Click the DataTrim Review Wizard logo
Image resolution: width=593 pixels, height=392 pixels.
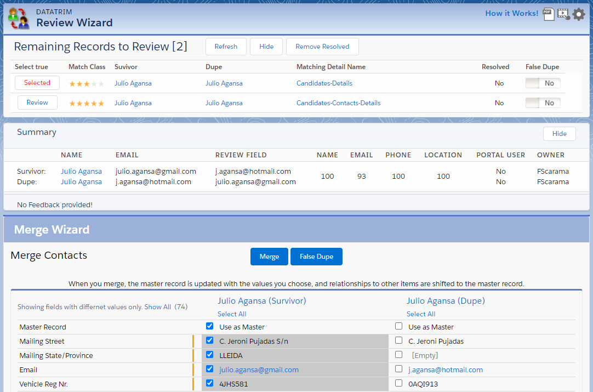[19, 18]
